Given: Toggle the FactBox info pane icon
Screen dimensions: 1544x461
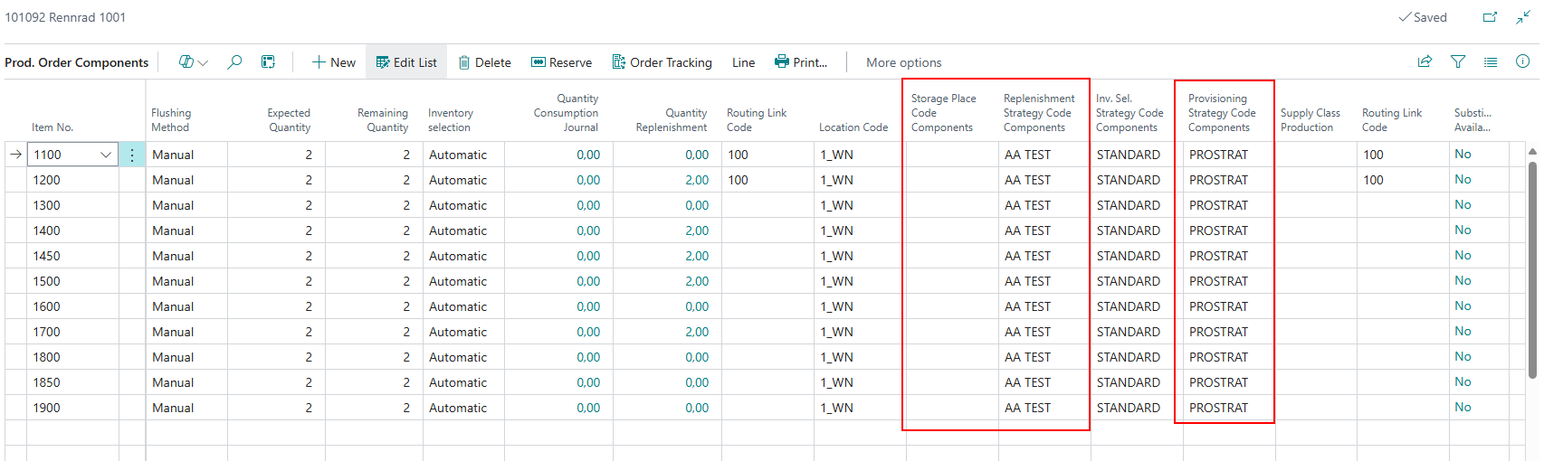Looking at the screenshot, I should pos(1523,61).
